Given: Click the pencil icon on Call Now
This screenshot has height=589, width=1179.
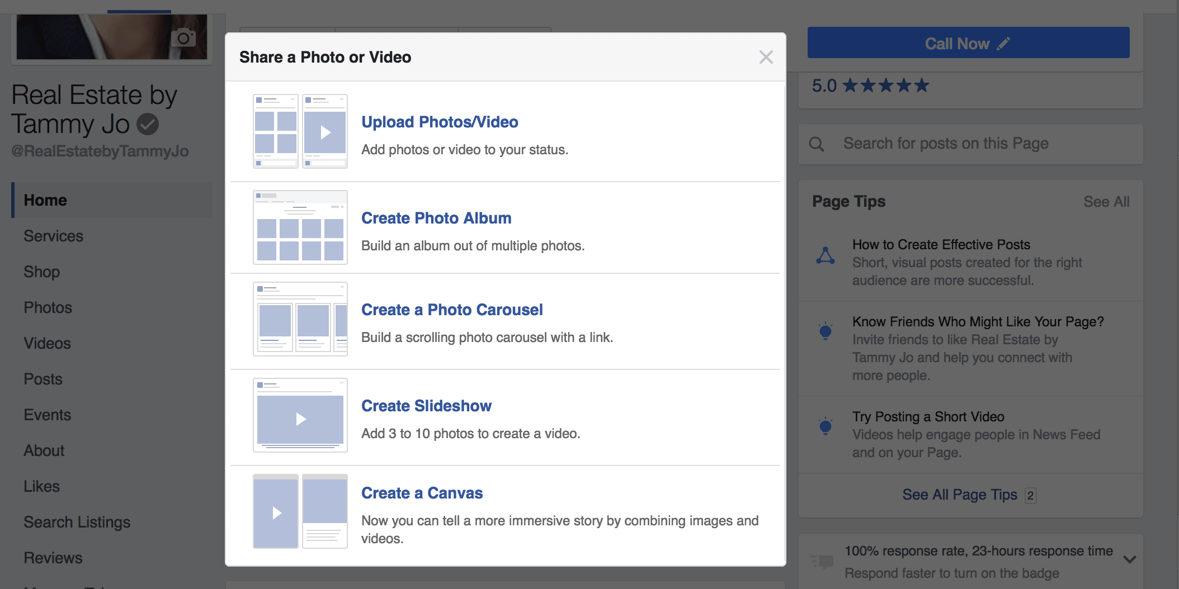Looking at the screenshot, I should tap(1004, 44).
